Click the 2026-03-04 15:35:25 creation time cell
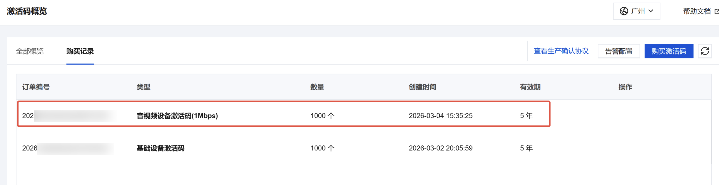This screenshot has width=719, height=185. 440,116
